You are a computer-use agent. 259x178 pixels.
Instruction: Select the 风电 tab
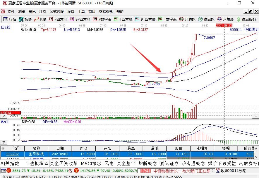[x=109, y=163]
